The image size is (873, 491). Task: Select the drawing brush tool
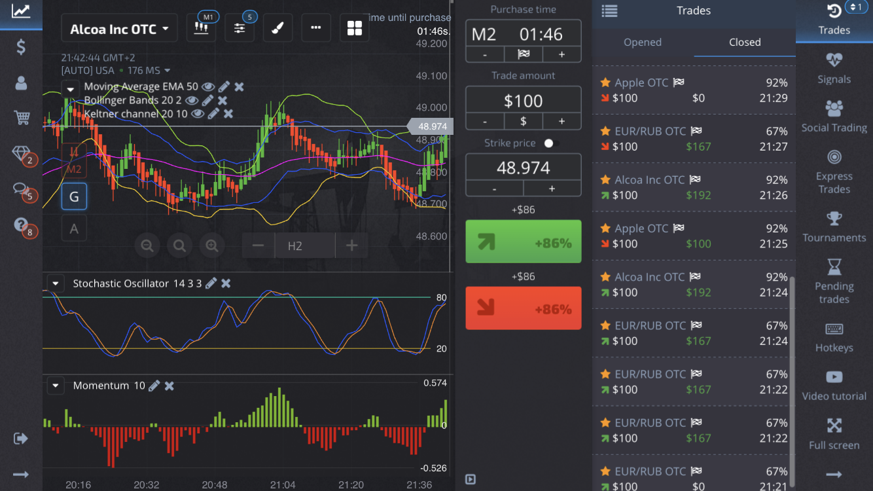click(x=277, y=28)
